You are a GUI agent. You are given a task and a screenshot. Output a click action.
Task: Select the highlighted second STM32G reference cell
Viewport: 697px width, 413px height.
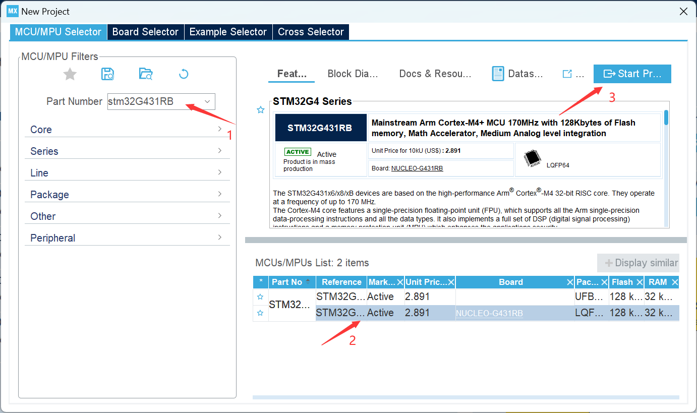click(x=341, y=313)
